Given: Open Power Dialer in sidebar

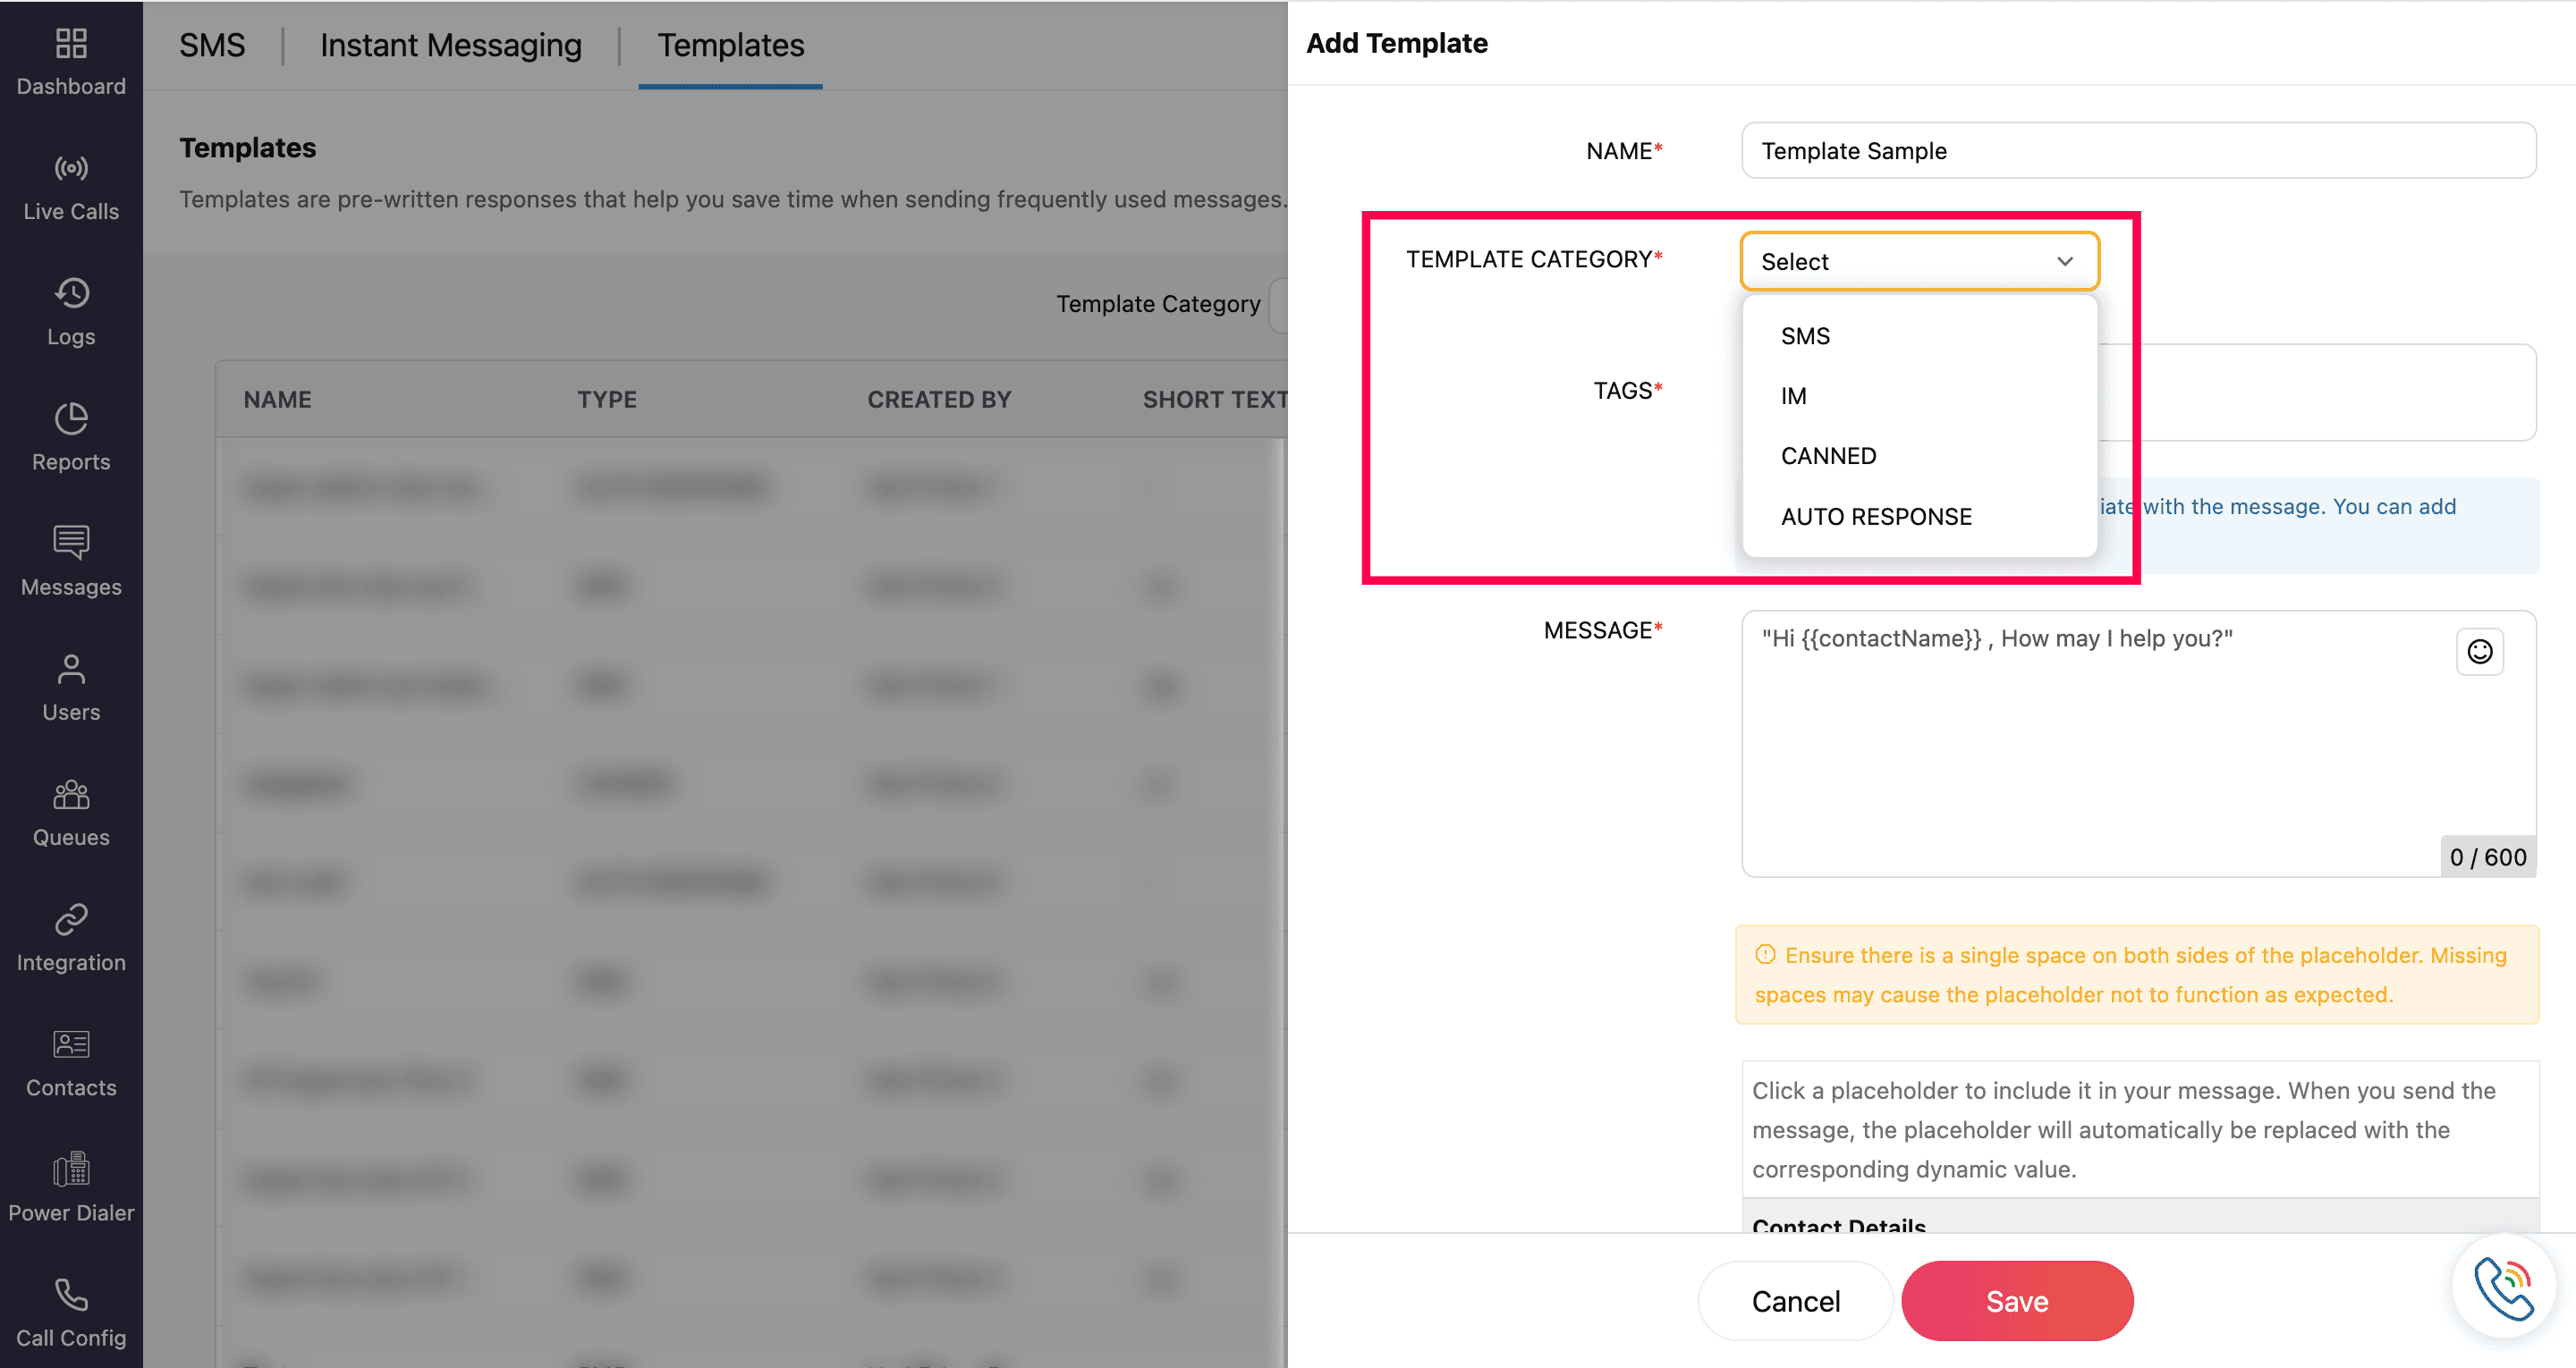Looking at the screenshot, I should pyautogui.click(x=71, y=1169).
